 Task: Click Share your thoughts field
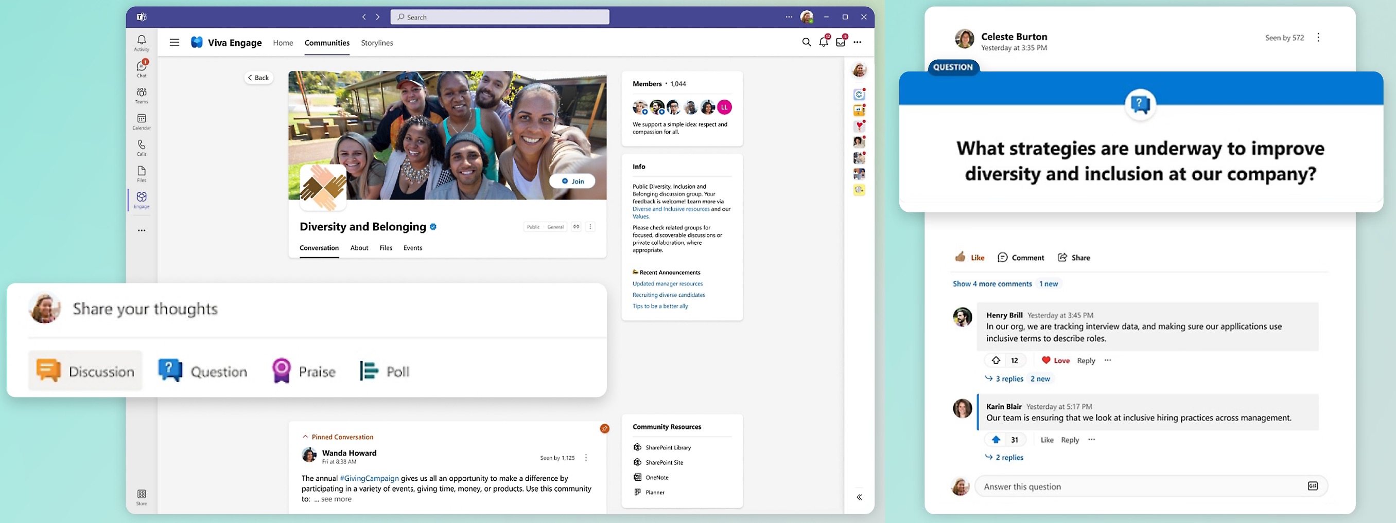tap(145, 309)
